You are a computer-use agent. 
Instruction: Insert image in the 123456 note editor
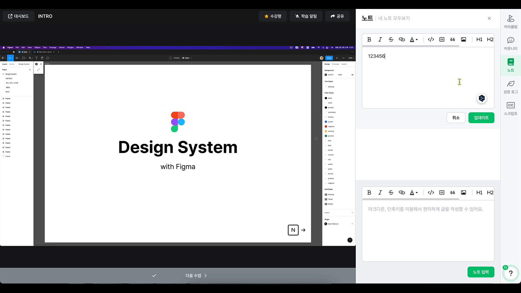tap(463, 39)
